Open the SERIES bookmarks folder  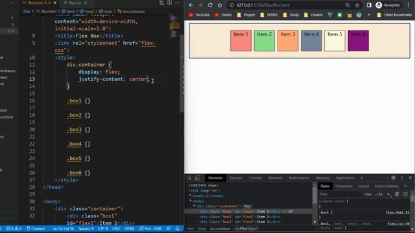(269, 15)
